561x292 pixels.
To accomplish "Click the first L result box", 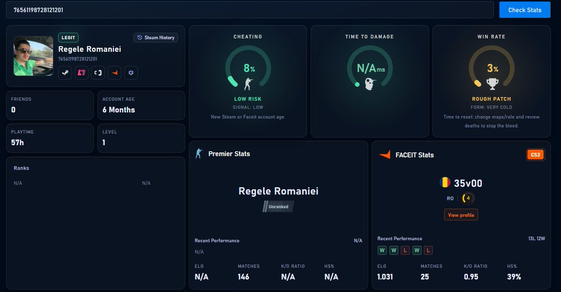I will (405, 250).
